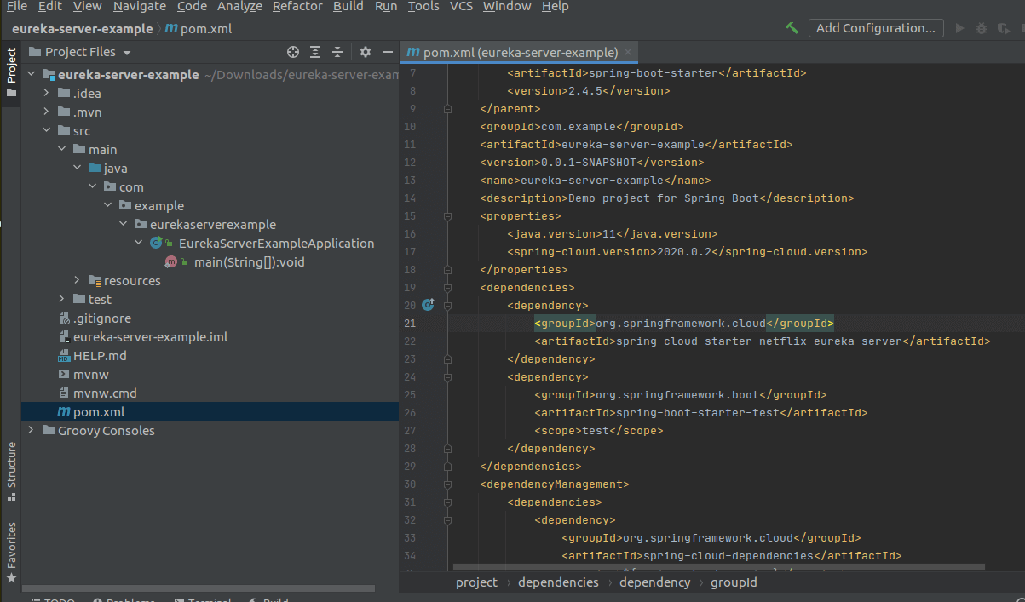
Task: Click the Add Configuration button
Action: click(876, 28)
